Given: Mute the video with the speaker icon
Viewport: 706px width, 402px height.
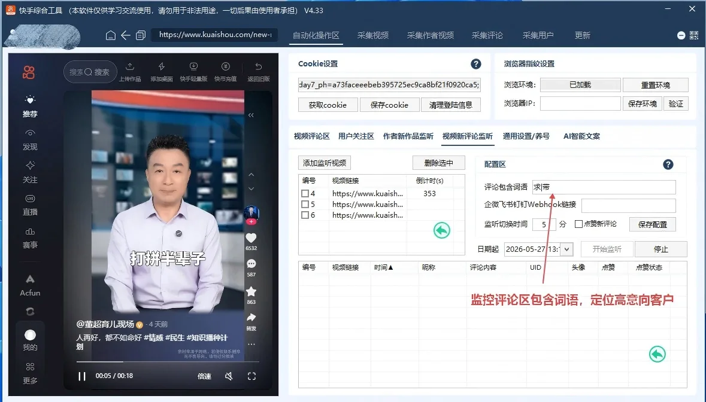Looking at the screenshot, I should click(229, 376).
